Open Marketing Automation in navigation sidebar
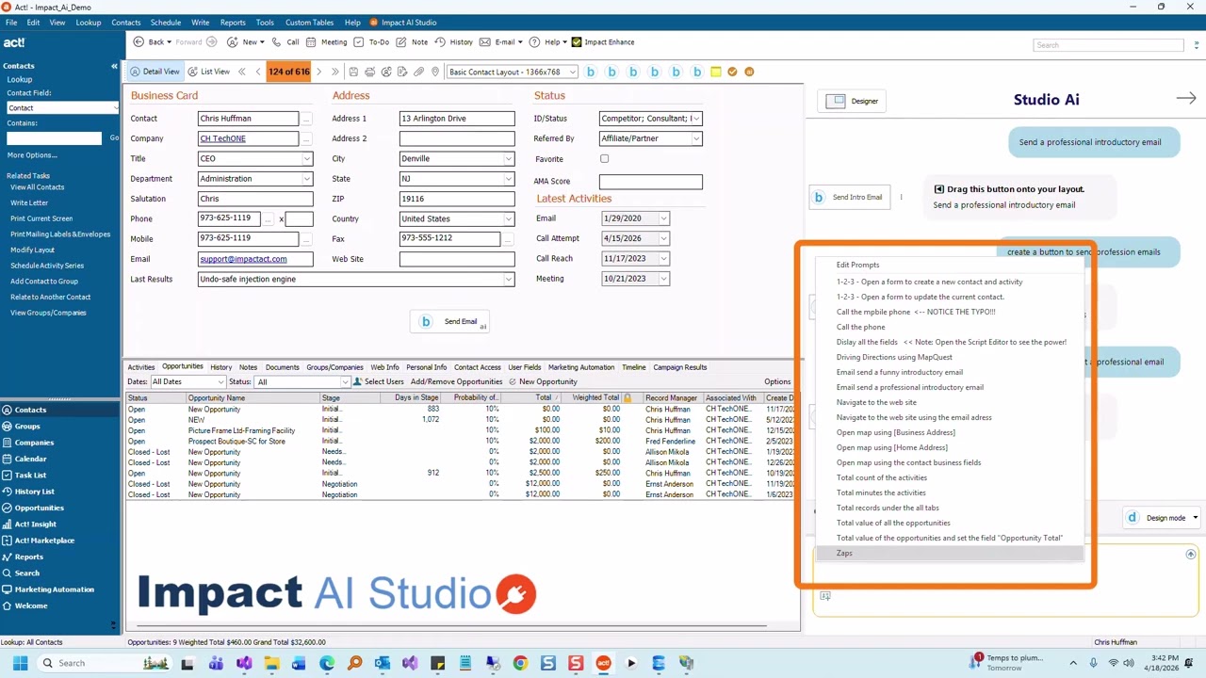This screenshot has width=1206, height=678. tap(54, 589)
